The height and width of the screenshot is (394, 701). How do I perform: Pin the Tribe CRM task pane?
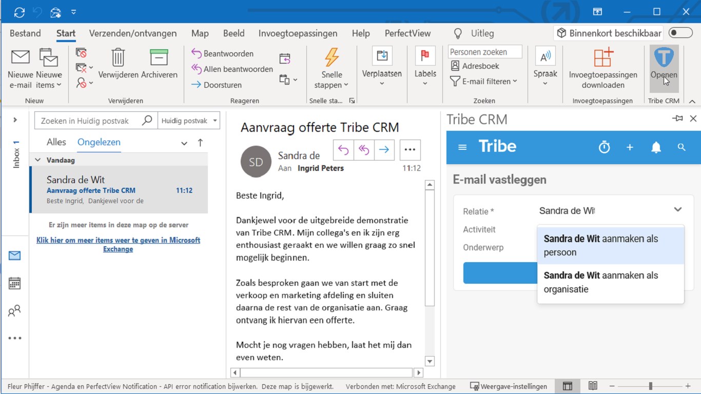(677, 119)
